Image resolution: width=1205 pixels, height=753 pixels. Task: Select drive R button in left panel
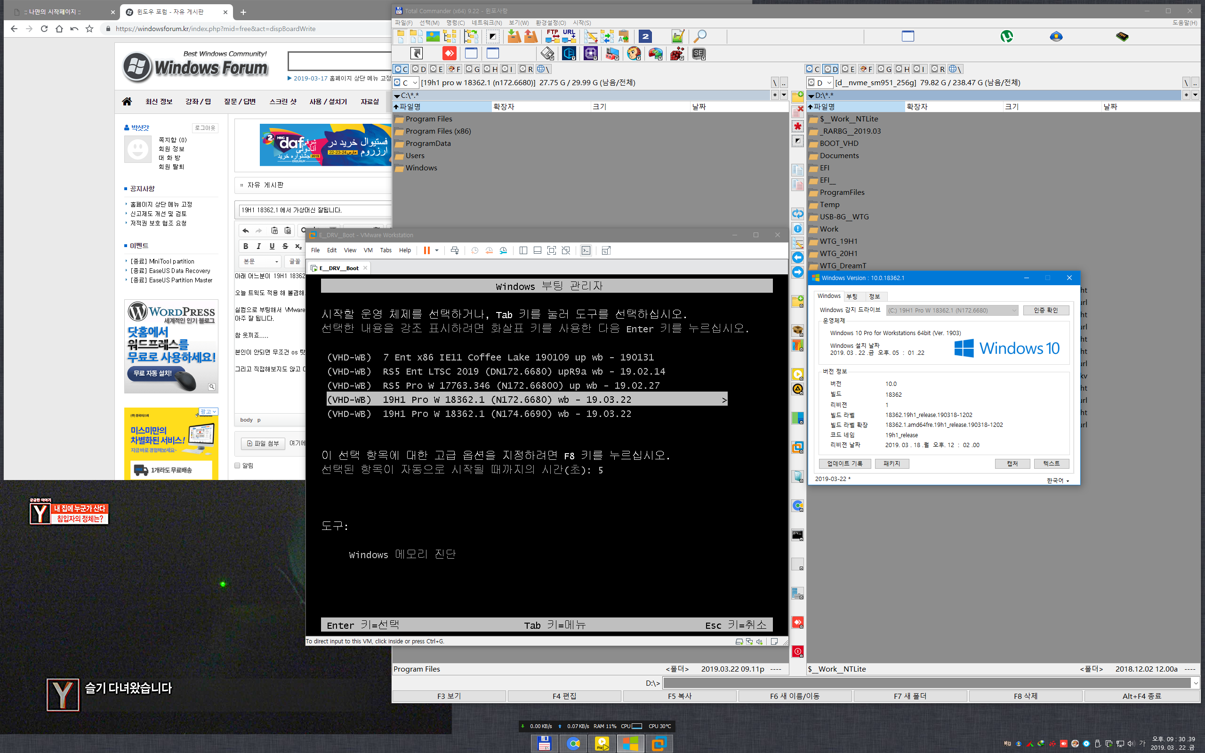coord(526,69)
